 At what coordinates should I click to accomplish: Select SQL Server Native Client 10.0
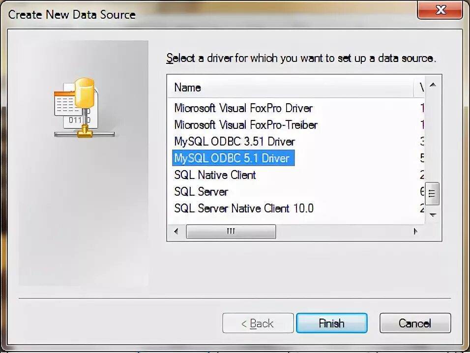click(244, 208)
